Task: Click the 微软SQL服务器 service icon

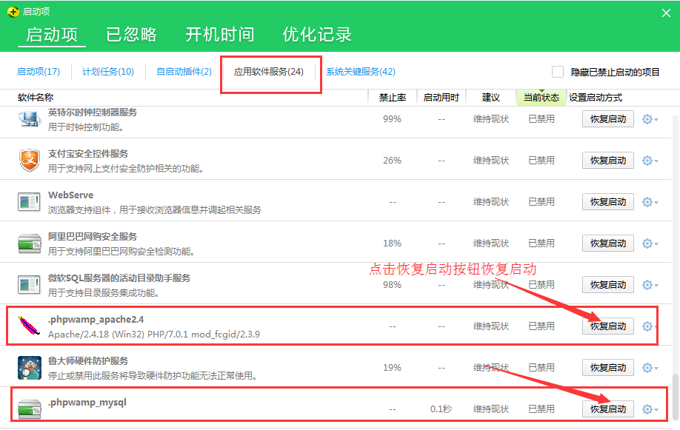Action: pos(29,285)
